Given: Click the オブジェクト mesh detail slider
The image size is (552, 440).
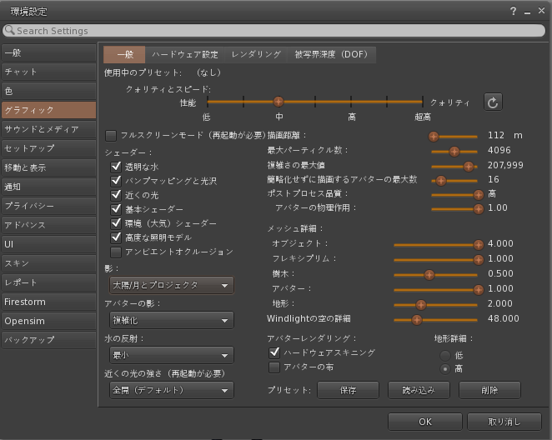Looking at the screenshot, I should tap(439, 244).
